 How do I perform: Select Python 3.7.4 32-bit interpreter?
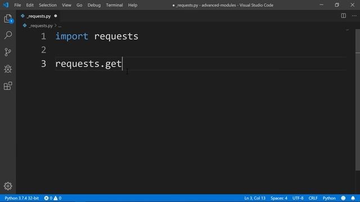click(x=21, y=198)
